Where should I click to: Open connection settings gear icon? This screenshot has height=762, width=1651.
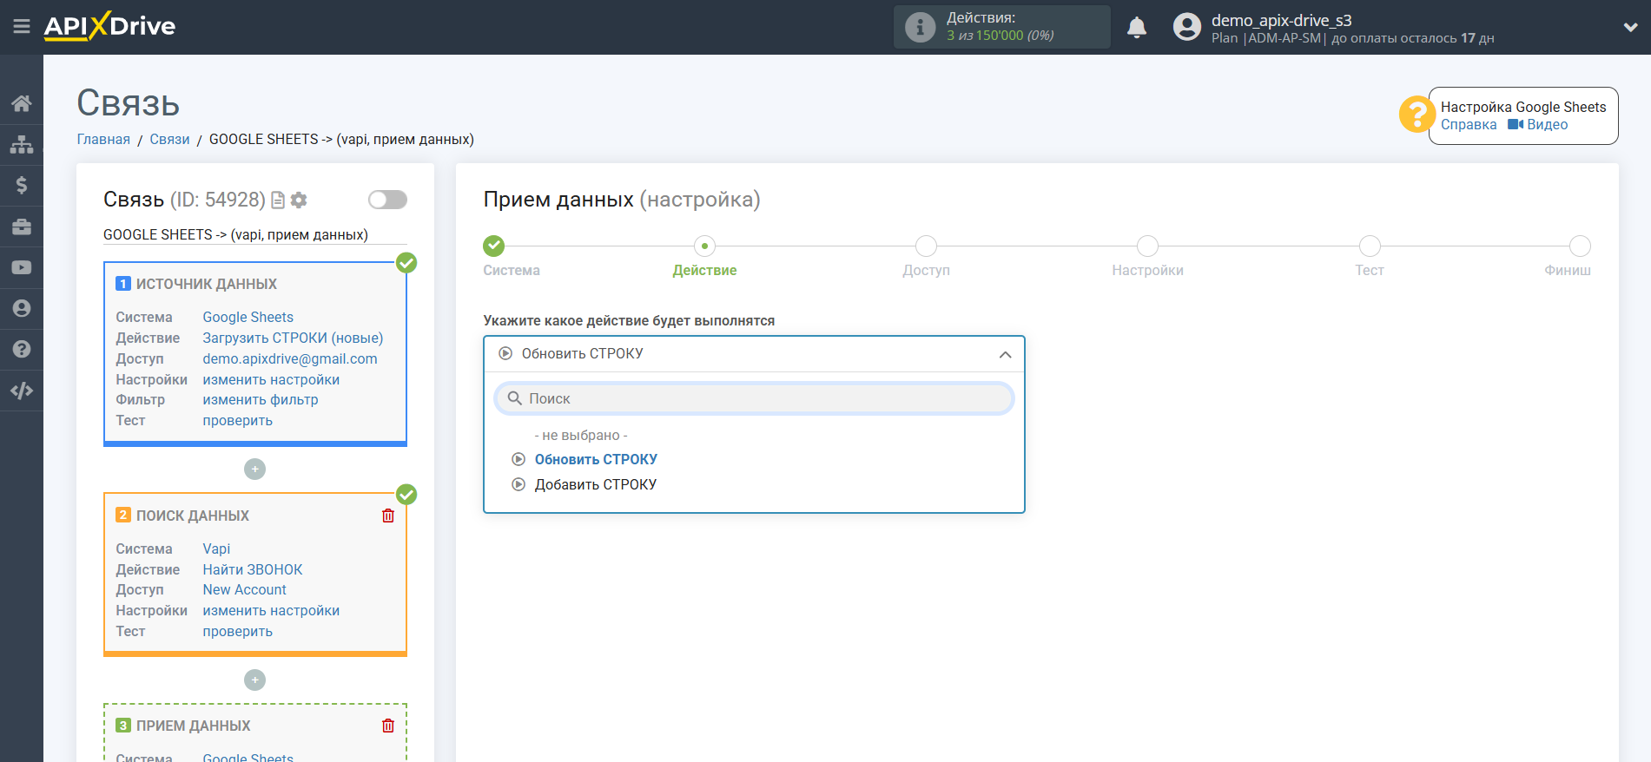click(299, 200)
